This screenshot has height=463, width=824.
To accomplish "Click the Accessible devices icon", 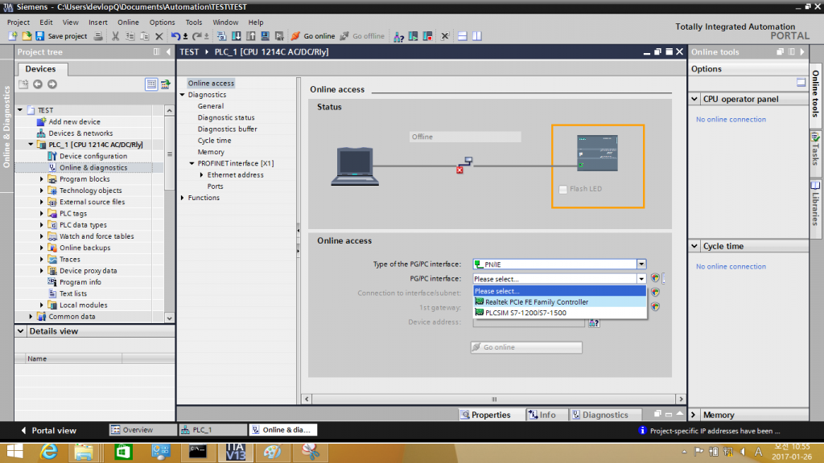I will coord(399,36).
